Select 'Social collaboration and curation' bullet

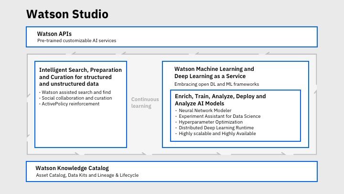[x=75, y=98]
